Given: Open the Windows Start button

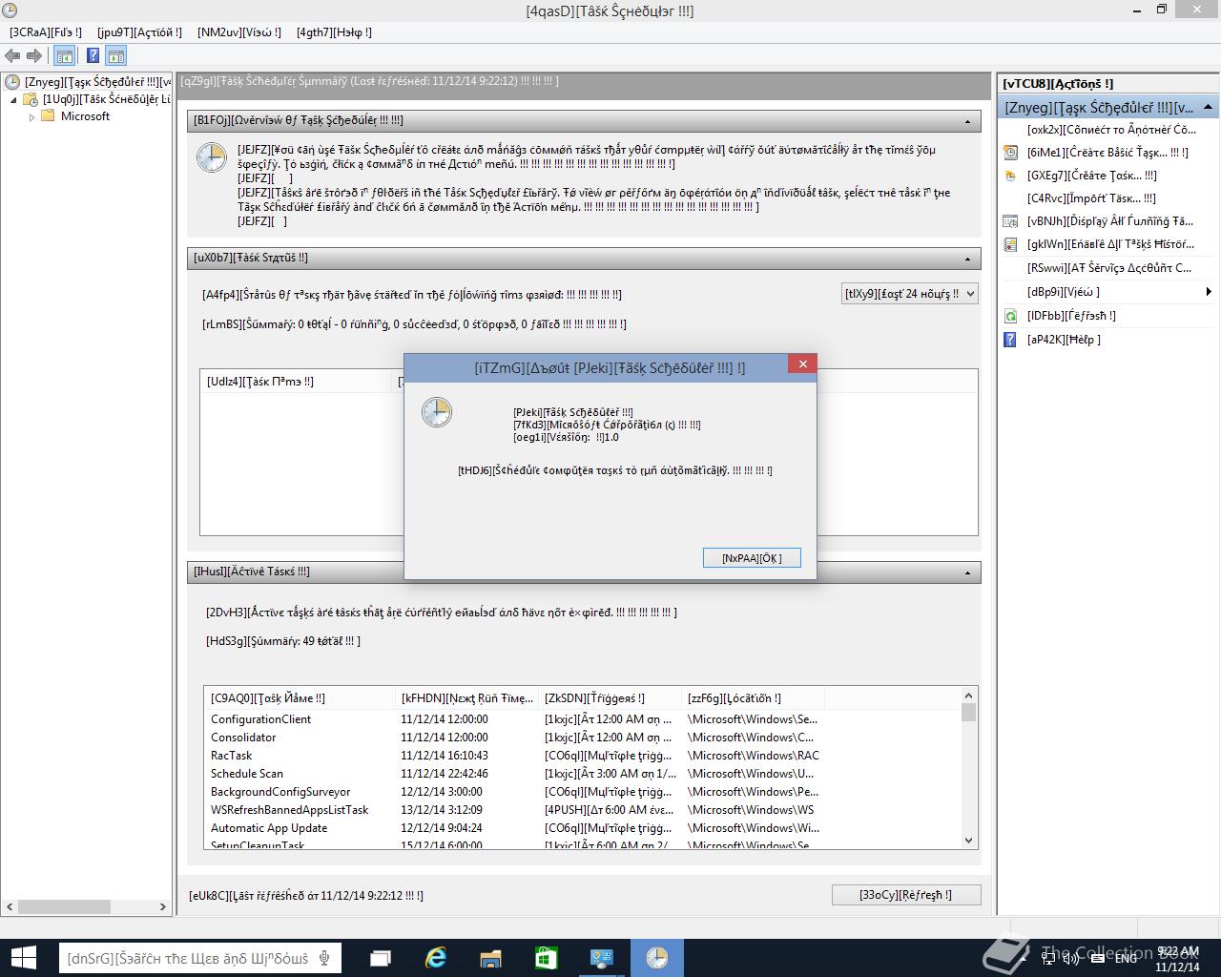Looking at the screenshot, I should coord(23,958).
